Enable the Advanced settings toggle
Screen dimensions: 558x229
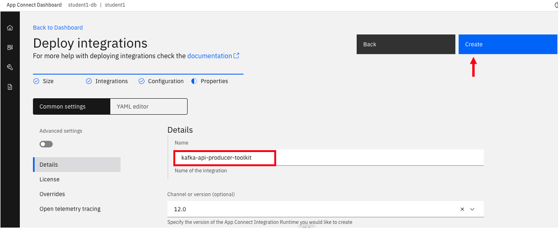coord(46,144)
